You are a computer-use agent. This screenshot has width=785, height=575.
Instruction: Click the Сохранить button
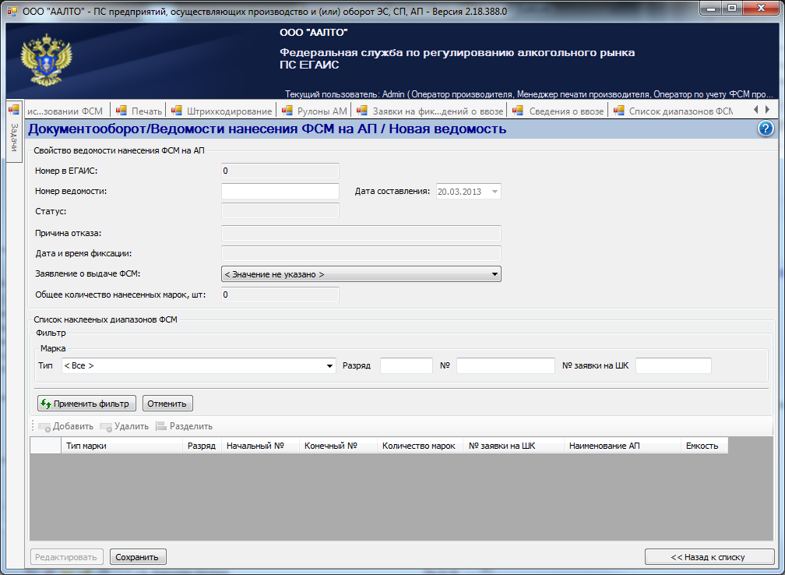(x=138, y=557)
